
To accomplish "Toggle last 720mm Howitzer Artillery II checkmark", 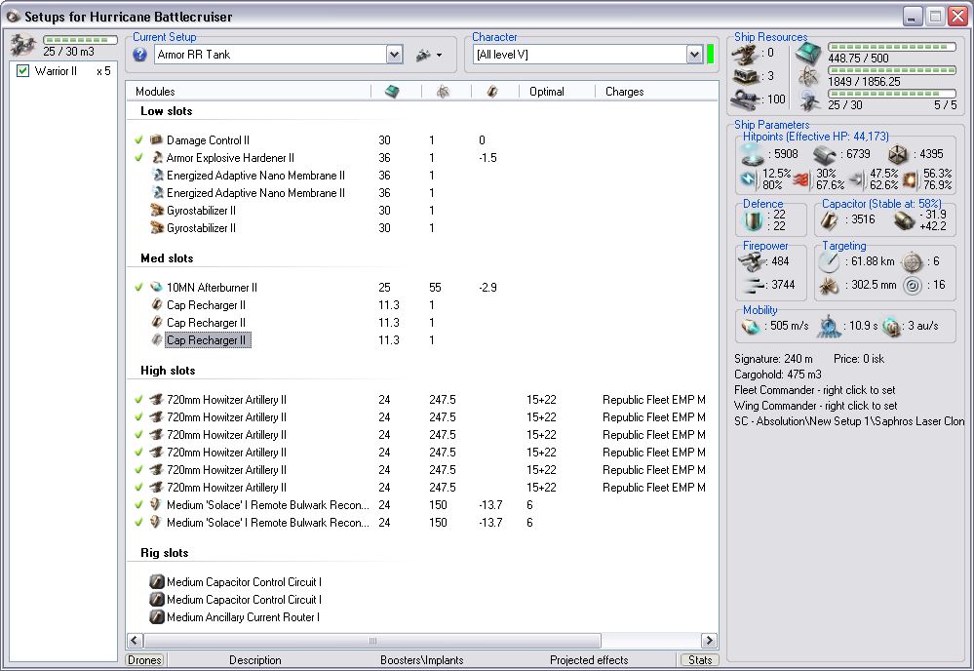I will pyautogui.click(x=139, y=487).
